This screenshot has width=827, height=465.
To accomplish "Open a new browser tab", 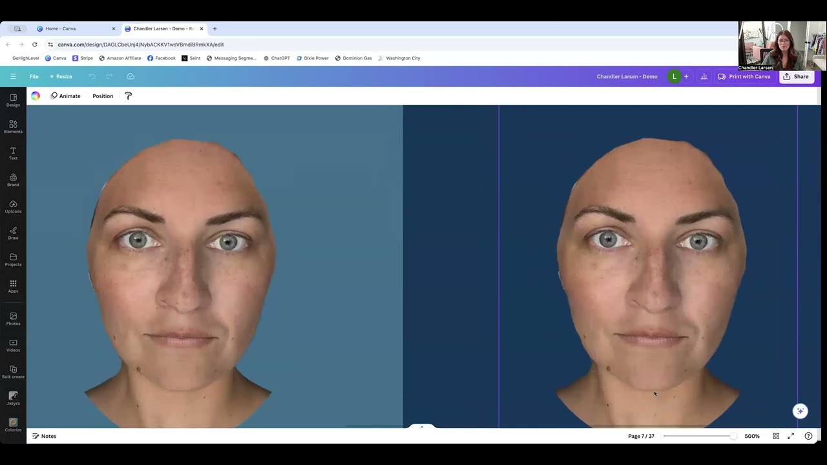I will coord(215,28).
